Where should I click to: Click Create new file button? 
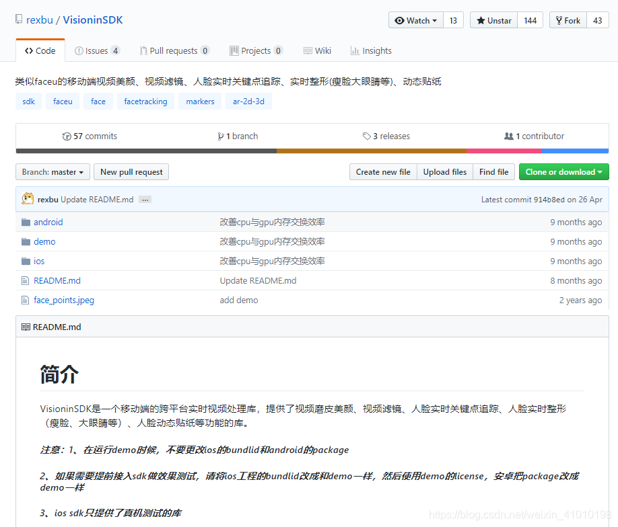point(383,172)
